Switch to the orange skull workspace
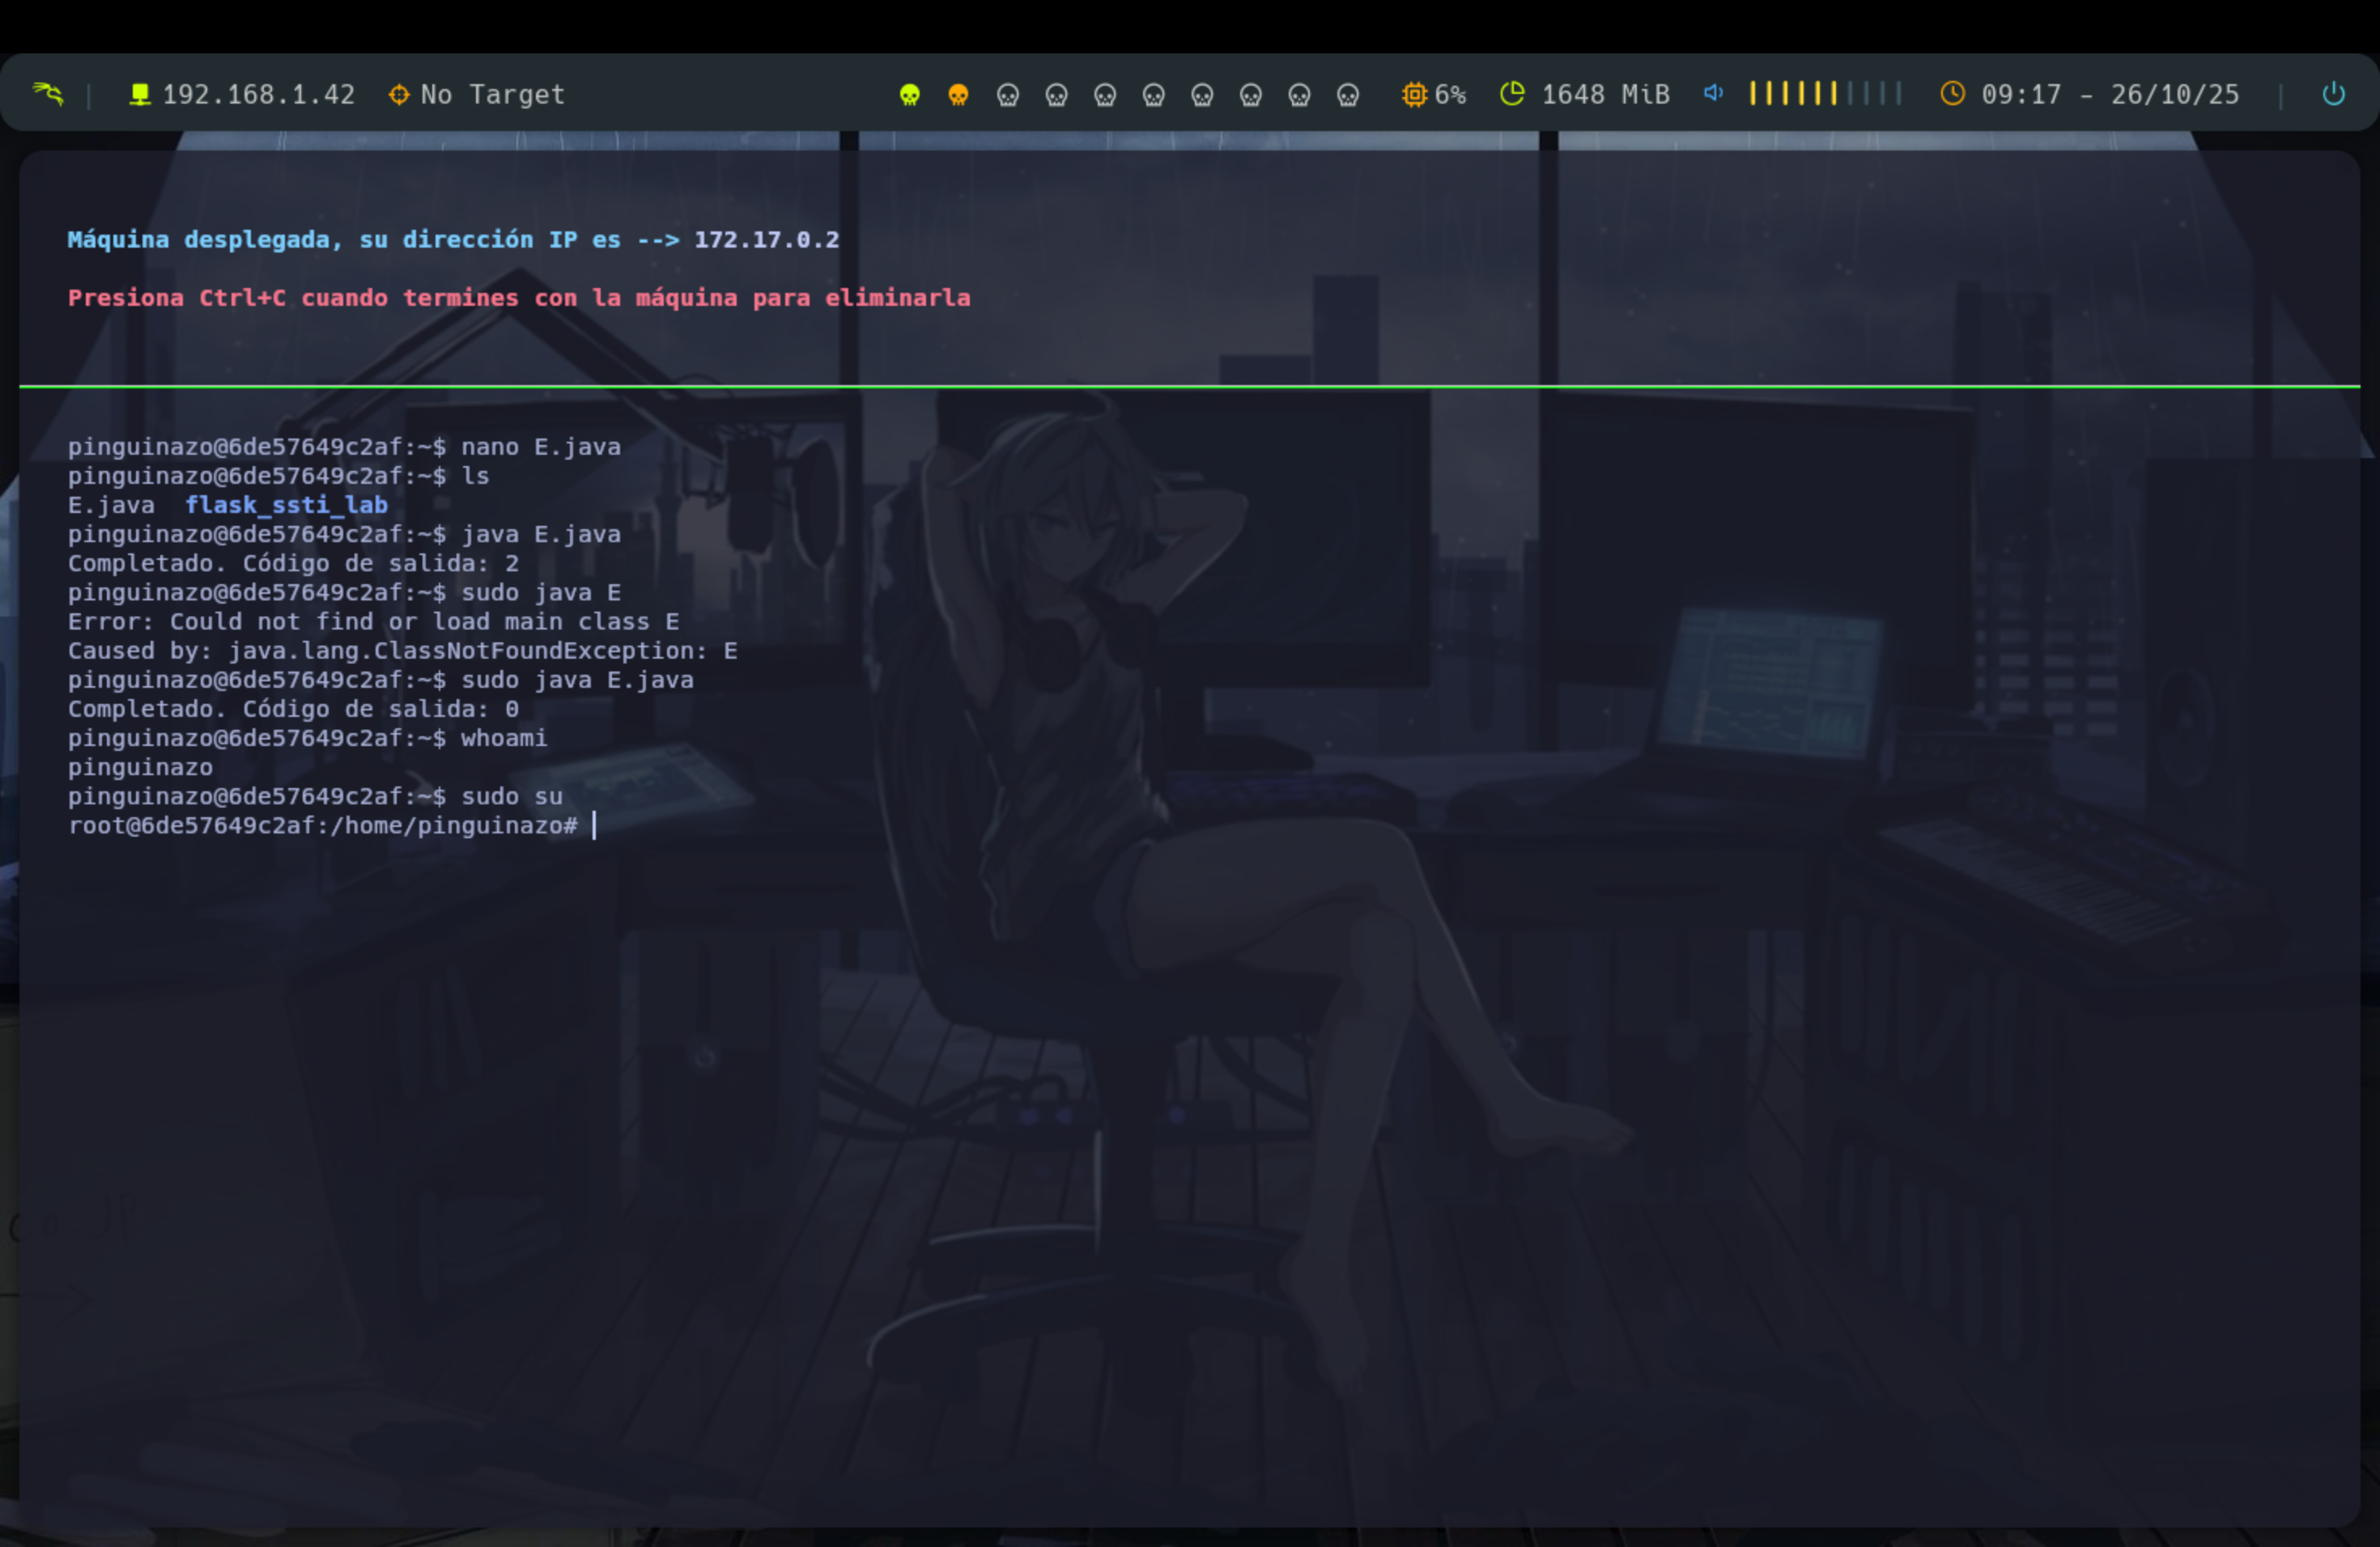This screenshot has height=1547, width=2380. [x=958, y=94]
